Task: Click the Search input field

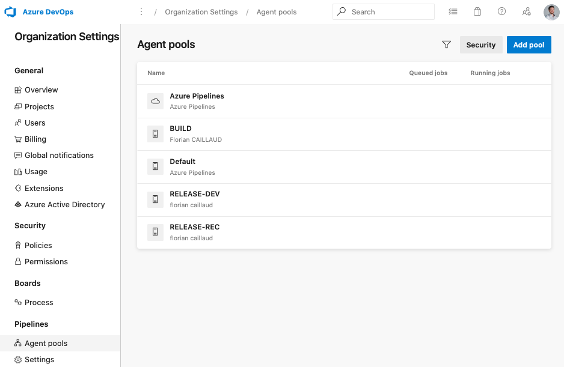Action: (x=384, y=12)
